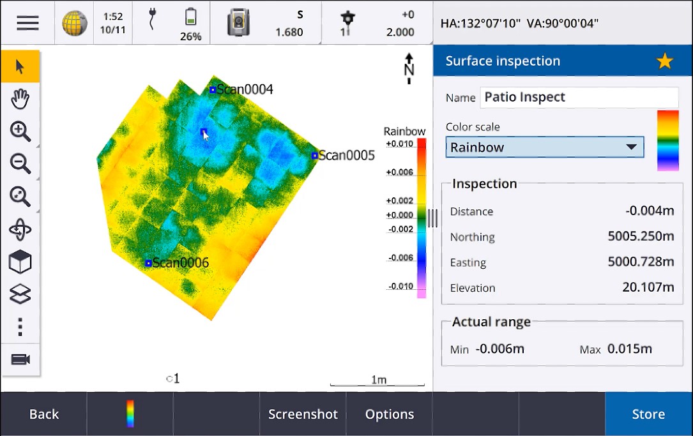Click the Patio Inspect name field
This screenshot has height=436, width=693.
point(579,97)
